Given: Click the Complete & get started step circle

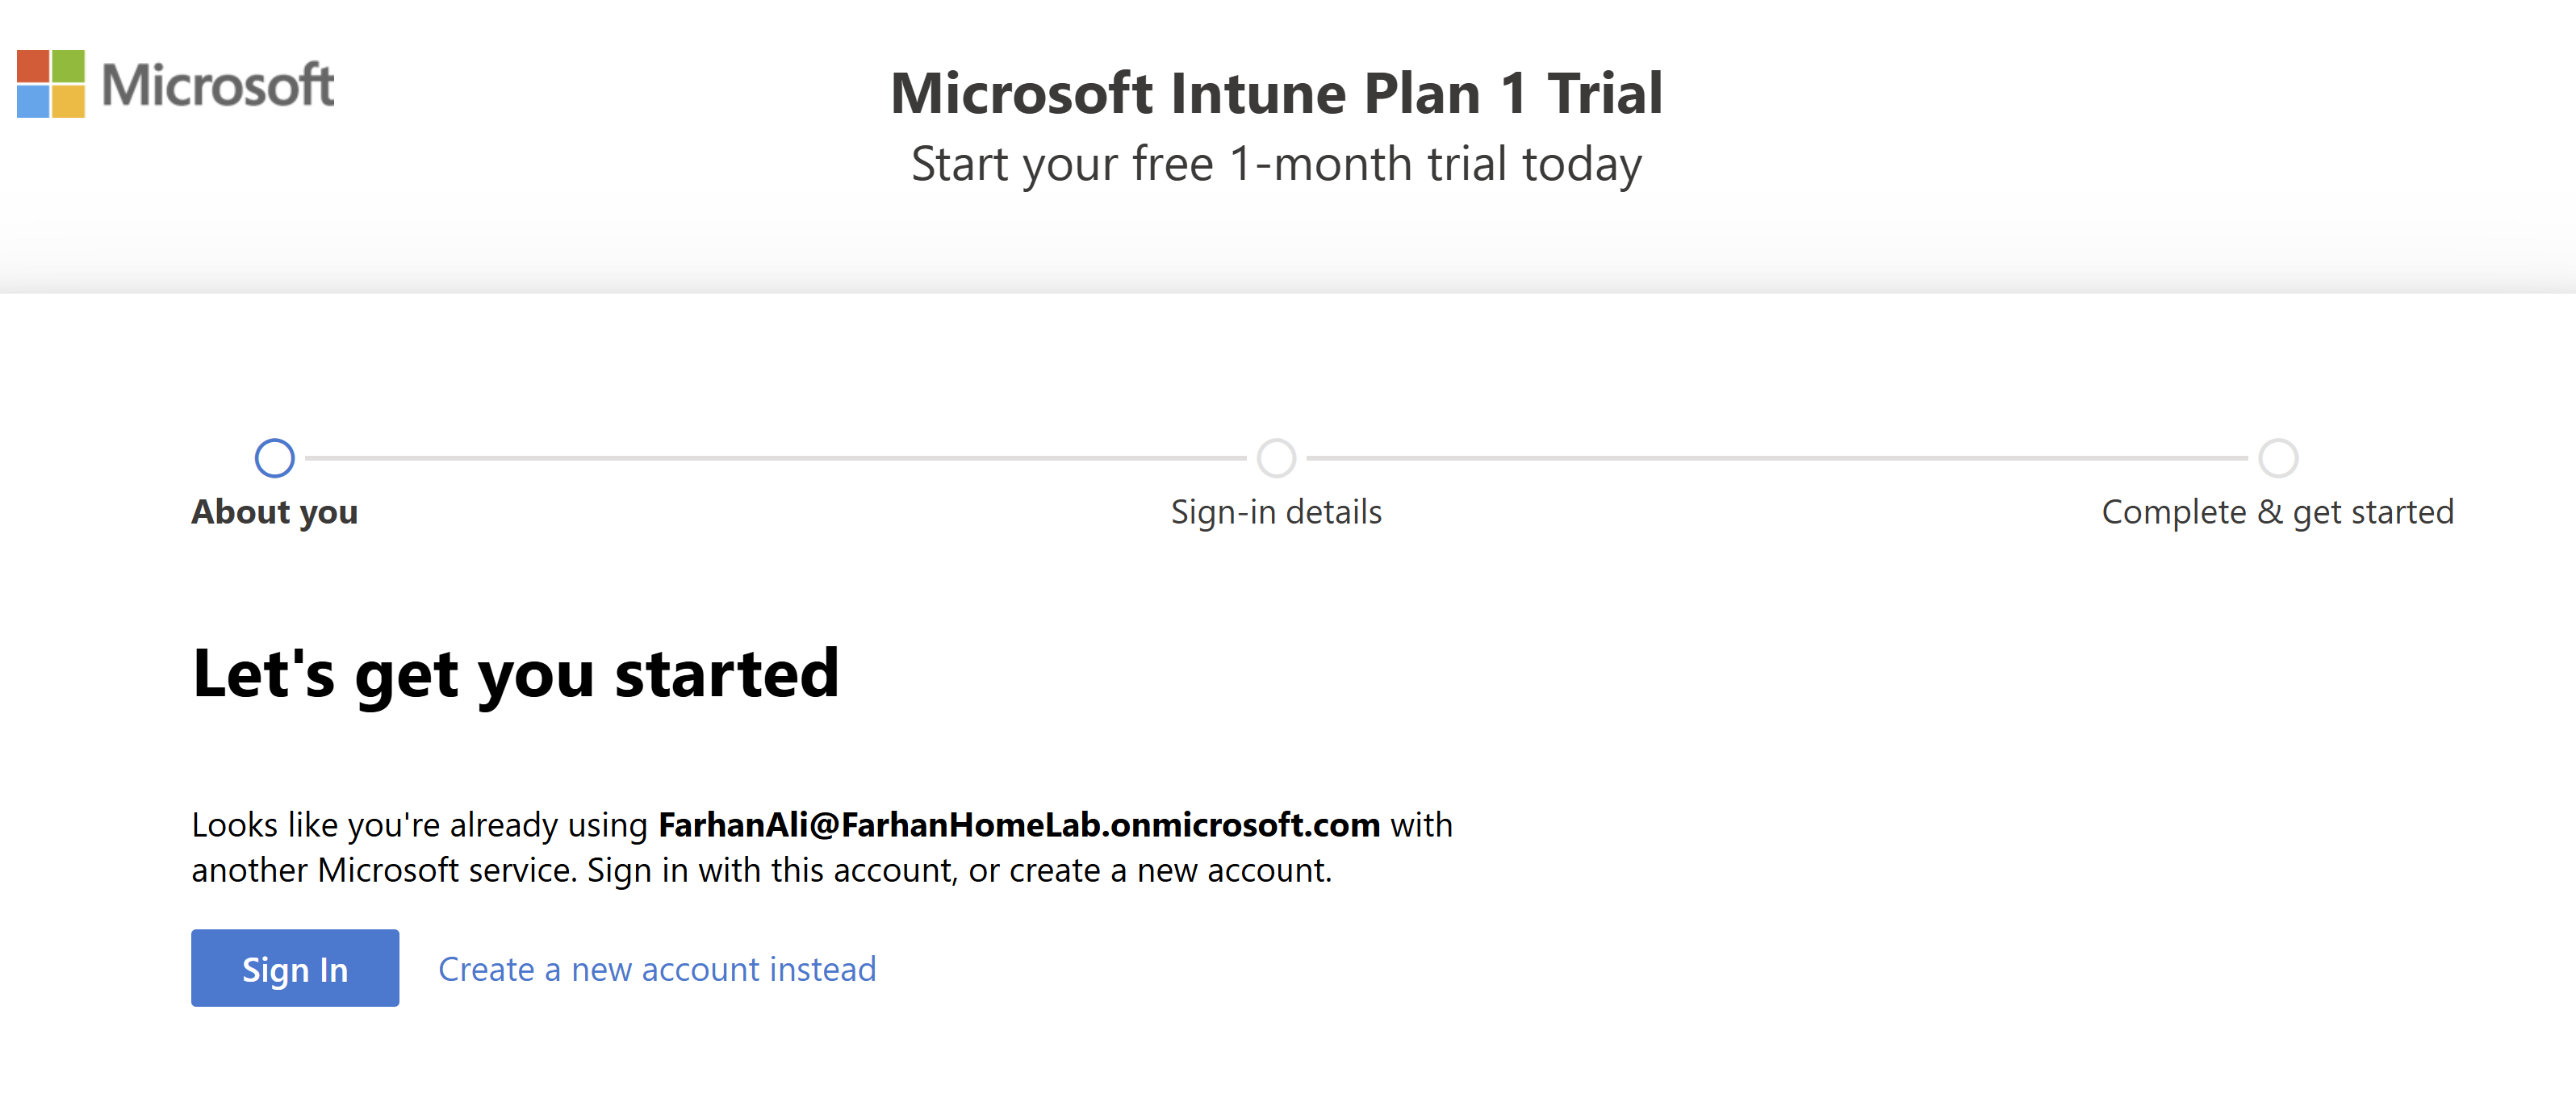Looking at the screenshot, I should coord(2278,458).
